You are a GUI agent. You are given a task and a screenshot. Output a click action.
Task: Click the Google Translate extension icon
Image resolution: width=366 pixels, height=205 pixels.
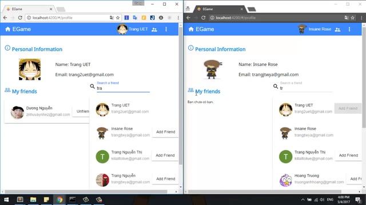pyautogui.click(x=135, y=18)
